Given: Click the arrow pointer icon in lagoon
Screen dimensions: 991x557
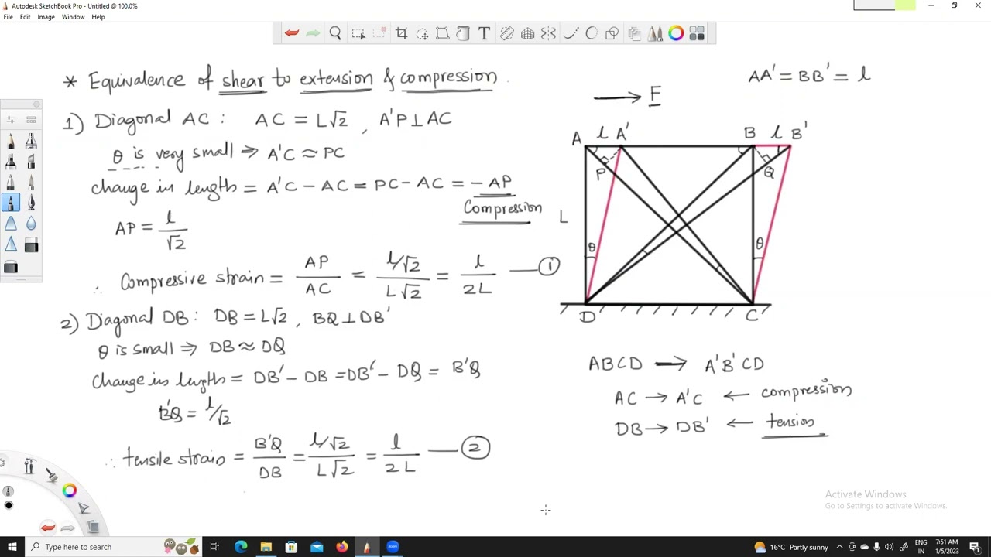Looking at the screenshot, I should pos(84,508).
